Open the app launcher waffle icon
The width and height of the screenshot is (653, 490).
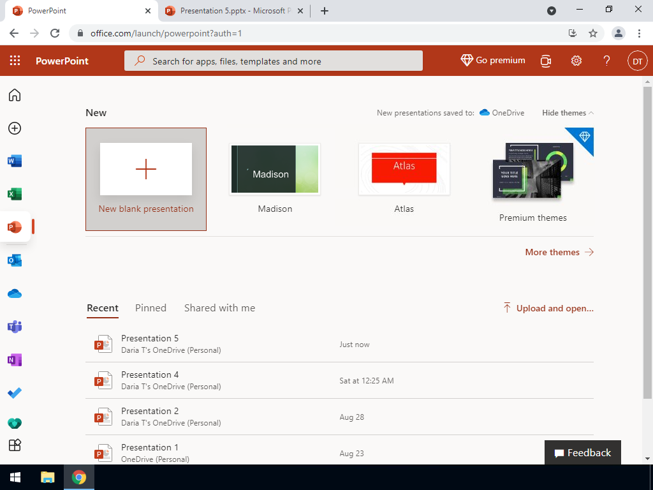point(15,61)
